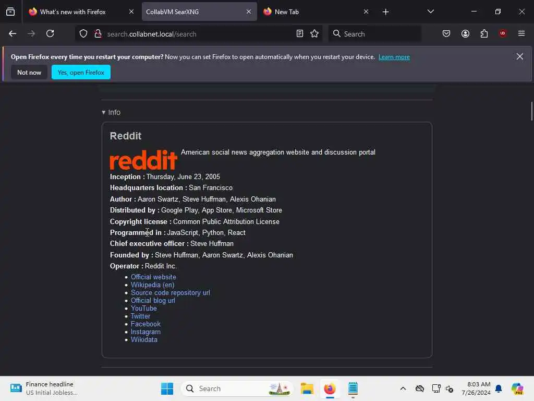
Task: Focus the Firefox toolbar Search box
Action: coord(374,34)
